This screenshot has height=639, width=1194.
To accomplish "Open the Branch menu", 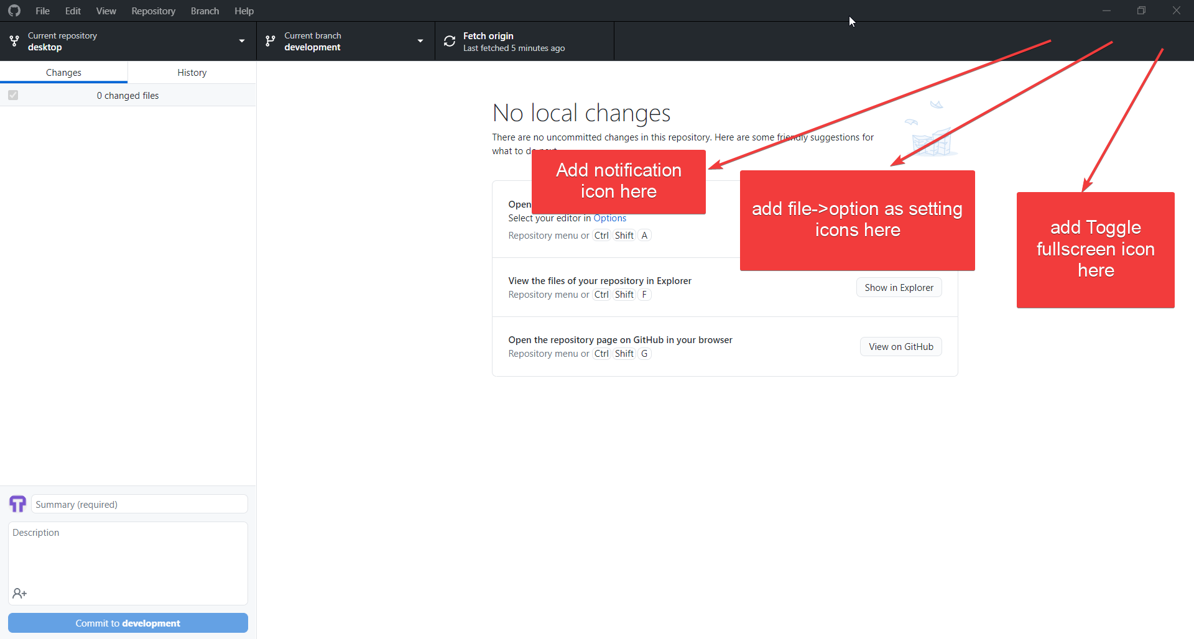I will 205,11.
